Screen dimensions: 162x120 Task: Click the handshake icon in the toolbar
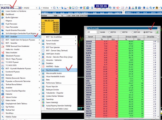coord(81,8)
